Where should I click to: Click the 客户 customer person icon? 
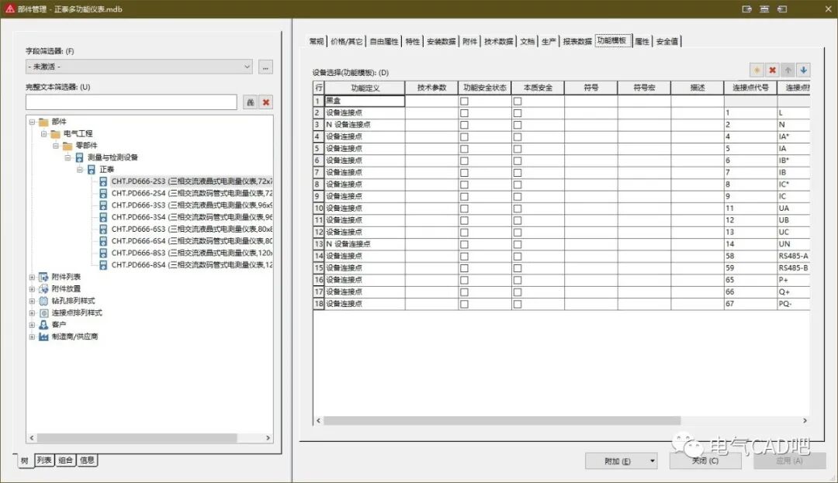tap(43, 325)
